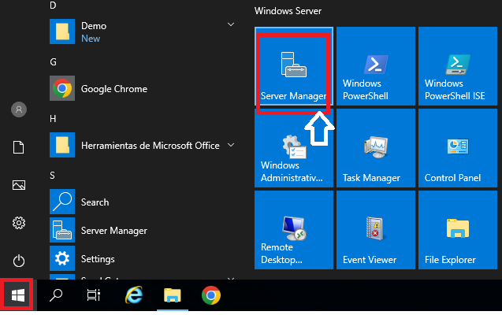Click the Windows Start button
The image size is (502, 315).
pyautogui.click(x=18, y=295)
